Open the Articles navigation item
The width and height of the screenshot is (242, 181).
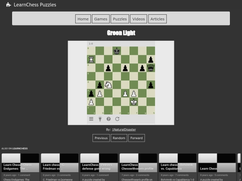(157, 19)
